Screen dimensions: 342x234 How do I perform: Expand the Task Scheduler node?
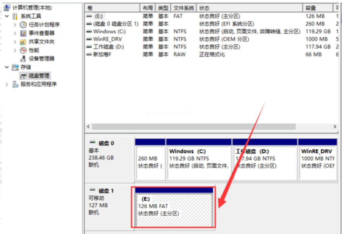pos(15,25)
